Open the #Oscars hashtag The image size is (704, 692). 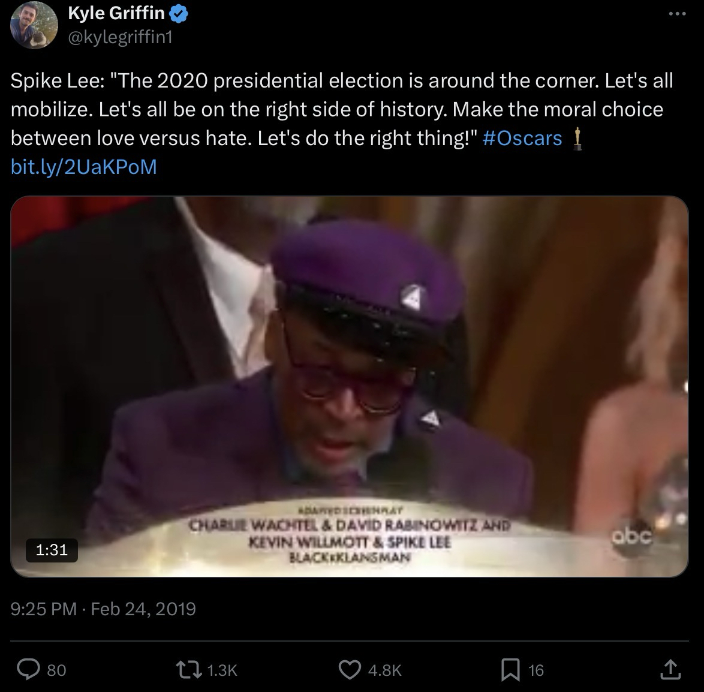tap(522, 139)
